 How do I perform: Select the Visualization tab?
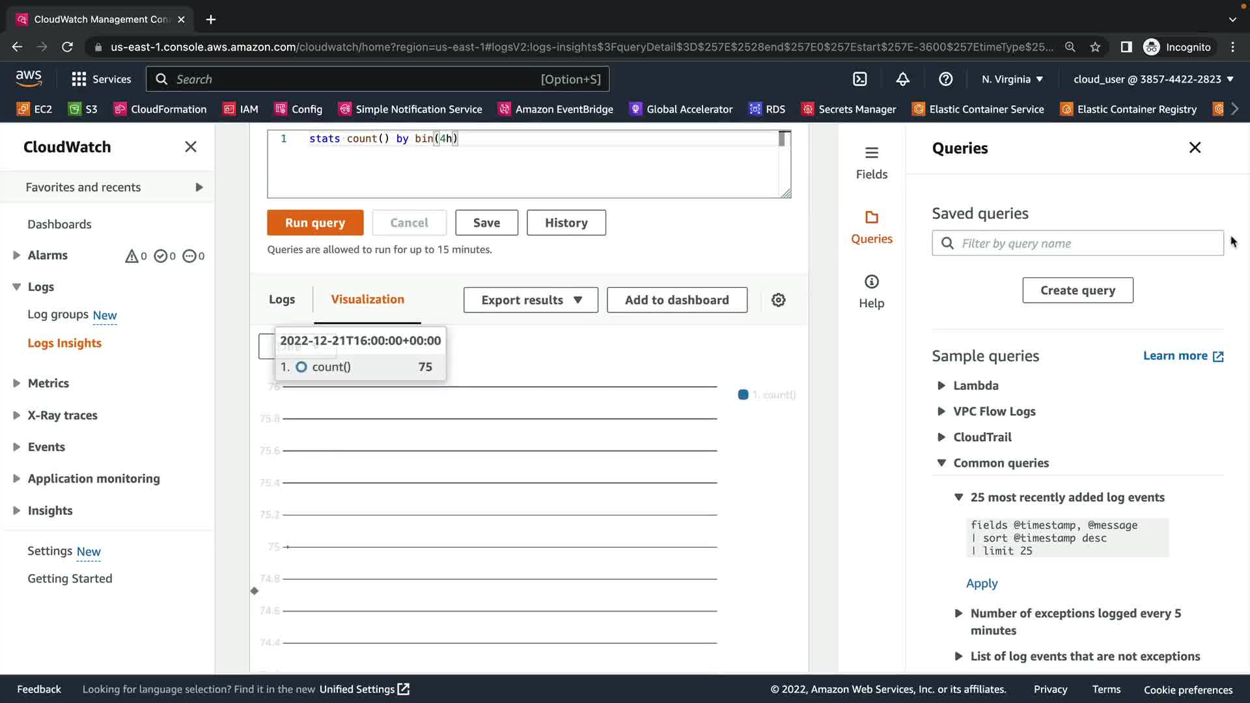pyautogui.click(x=367, y=299)
